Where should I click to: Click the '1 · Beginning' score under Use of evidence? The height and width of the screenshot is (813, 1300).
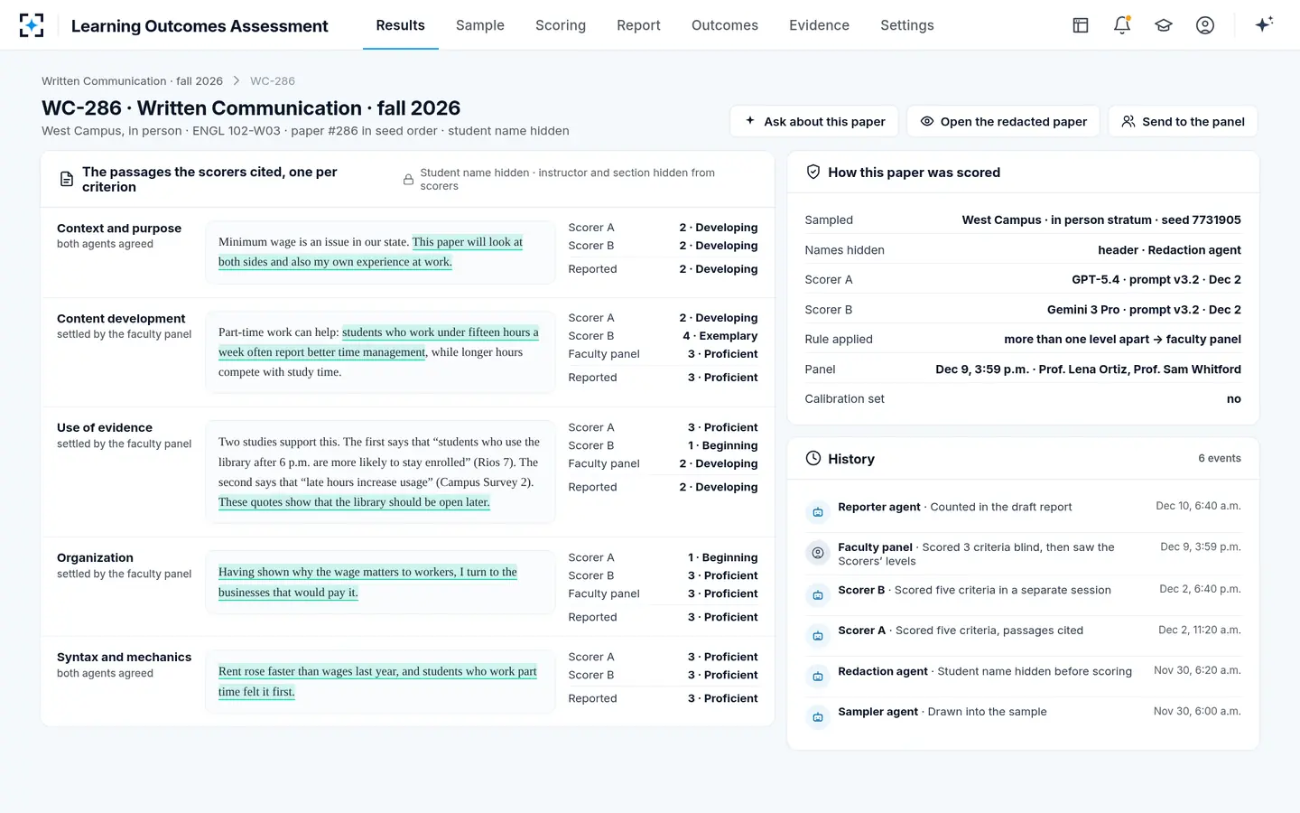723,445
